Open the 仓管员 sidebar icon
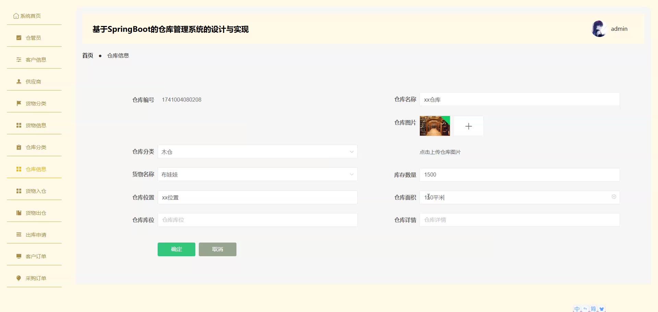The width and height of the screenshot is (658, 312). point(19,38)
